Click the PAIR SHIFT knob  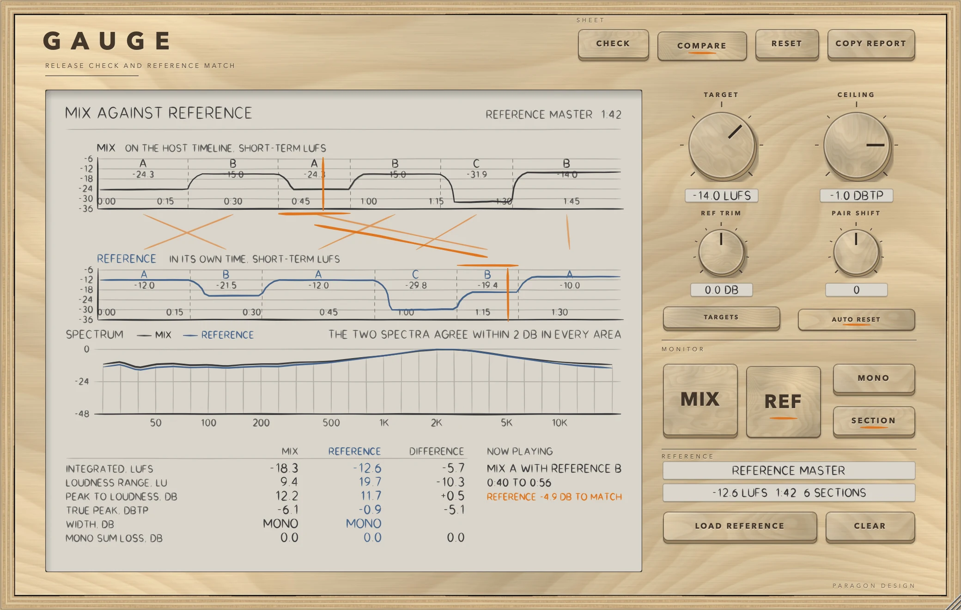[x=856, y=252]
